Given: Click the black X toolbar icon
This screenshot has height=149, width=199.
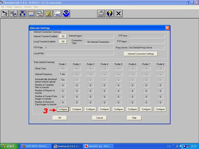Looking at the screenshot, I should pyautogui.click(x=118, y=13).
